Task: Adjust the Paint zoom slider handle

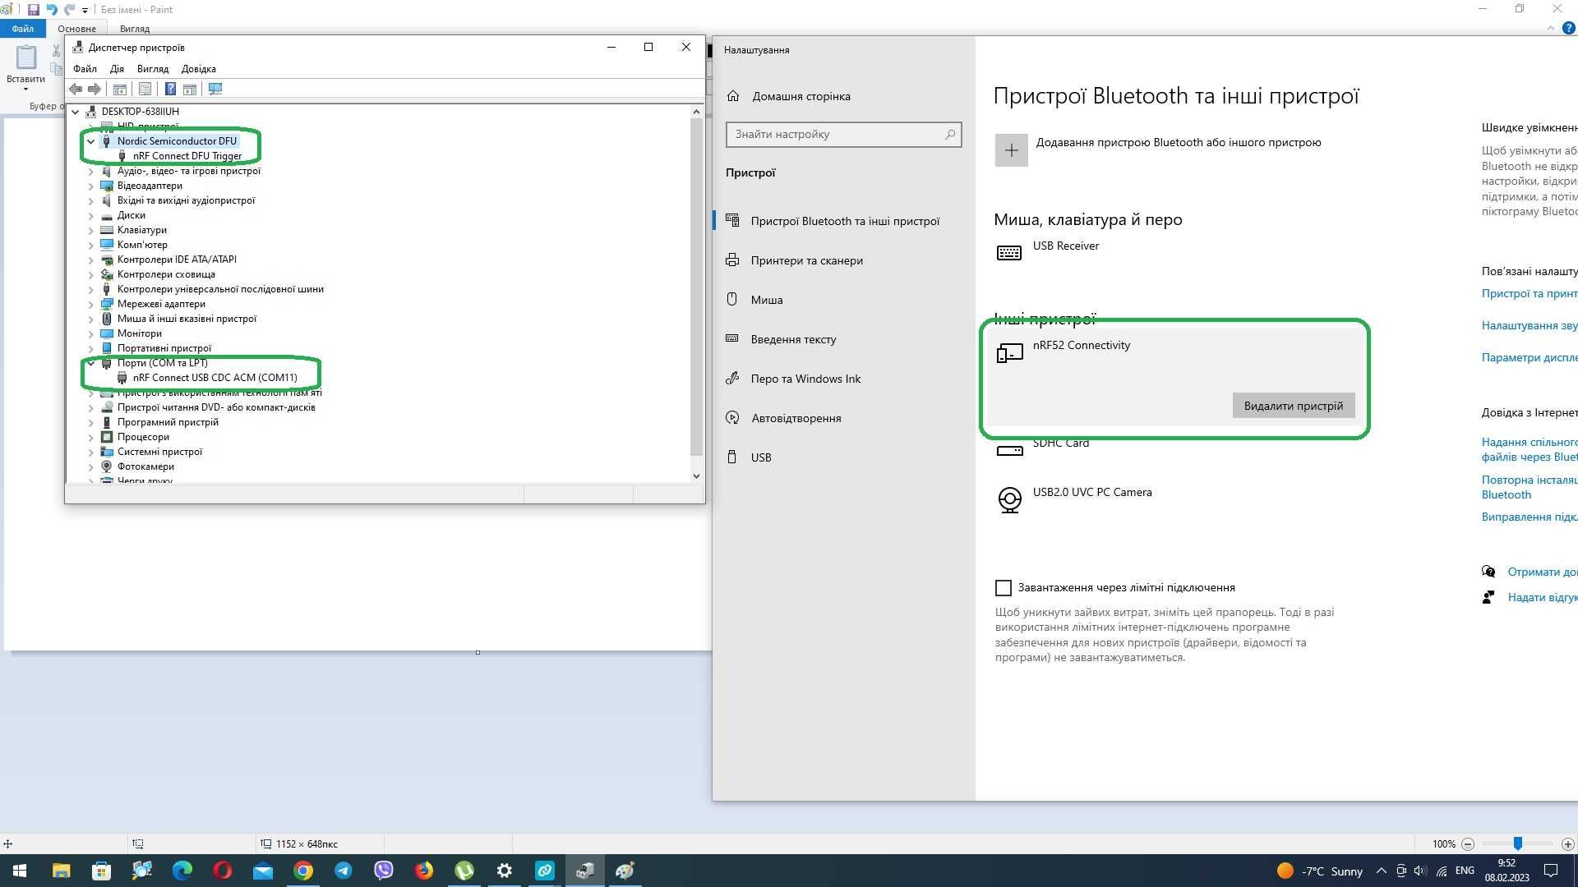Action: tap(1518, 843)
